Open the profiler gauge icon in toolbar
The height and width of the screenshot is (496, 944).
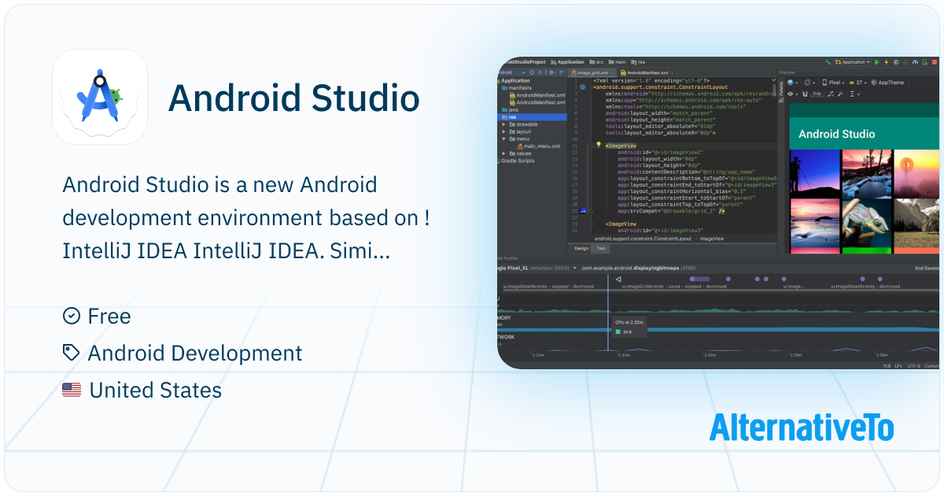point(915,62)
